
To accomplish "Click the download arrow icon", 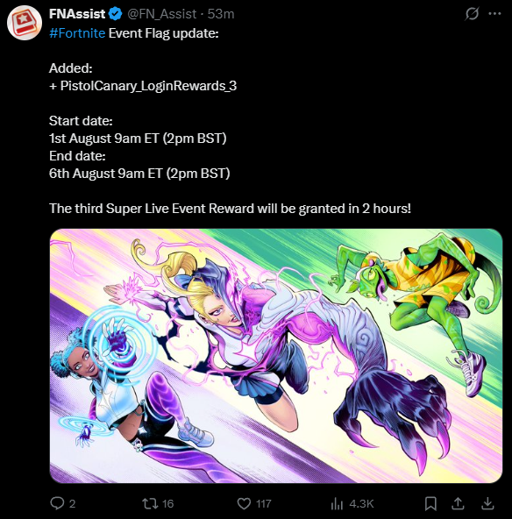I will (x=487, y=503).
